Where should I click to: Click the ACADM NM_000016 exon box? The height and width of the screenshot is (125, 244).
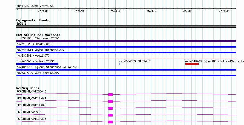pos(110,115)
